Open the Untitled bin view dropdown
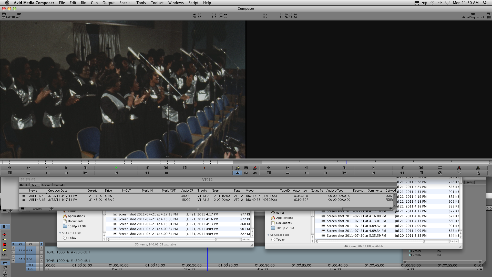This screenshot has width=492, height=277. coord(38,209)
